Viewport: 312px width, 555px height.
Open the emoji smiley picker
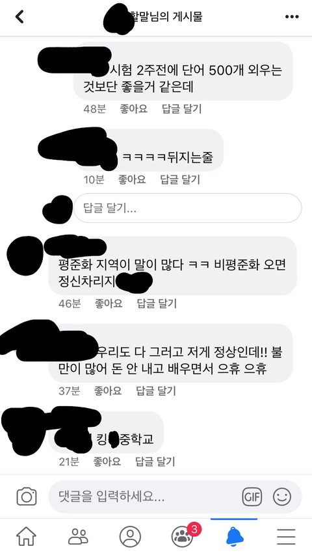(x=282, y=497)
